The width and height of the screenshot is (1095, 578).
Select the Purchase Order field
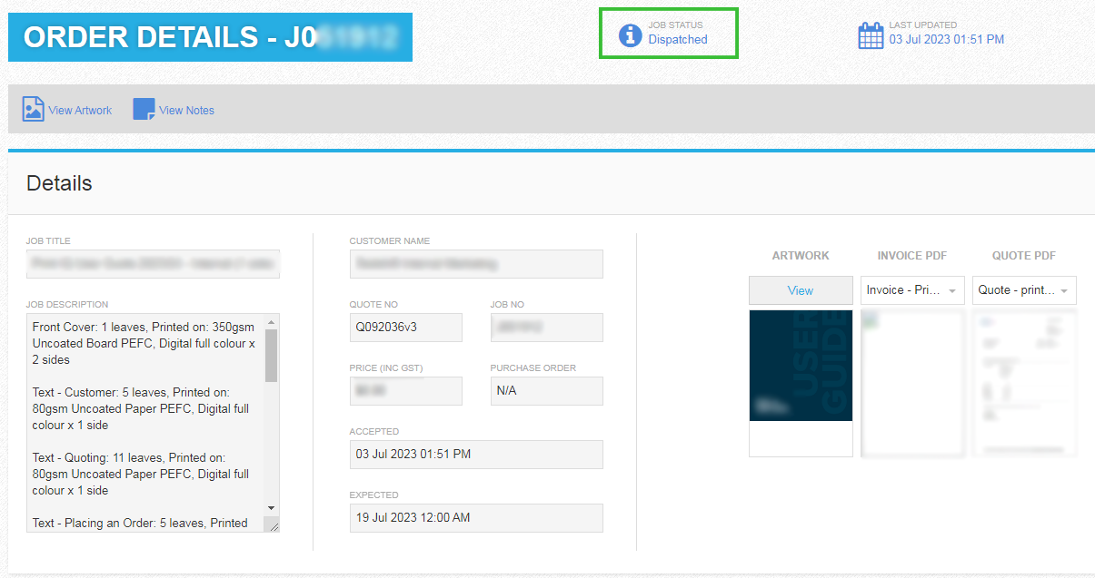click(546, 391)
